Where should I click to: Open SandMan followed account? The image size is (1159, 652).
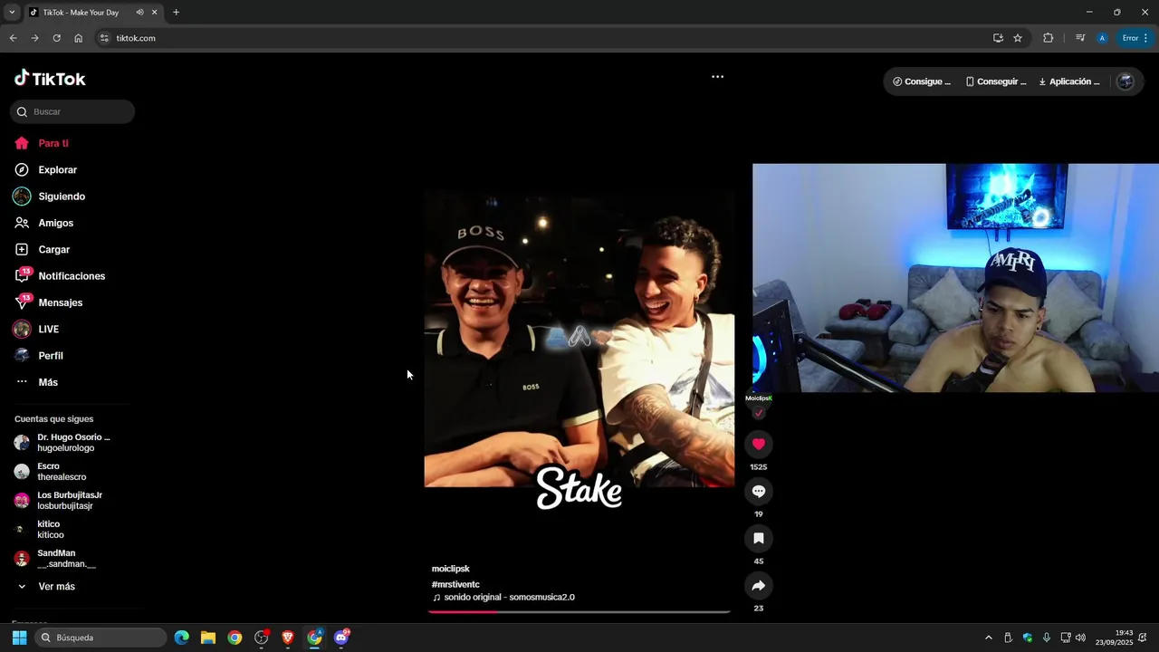tap(54, 559)
